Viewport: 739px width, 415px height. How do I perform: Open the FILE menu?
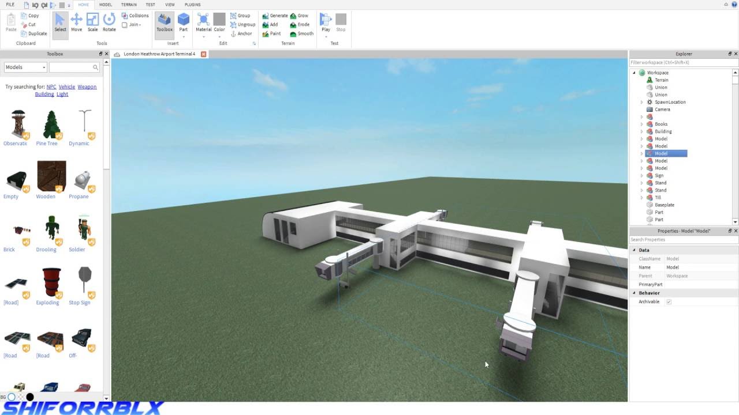tap(10, 5)
